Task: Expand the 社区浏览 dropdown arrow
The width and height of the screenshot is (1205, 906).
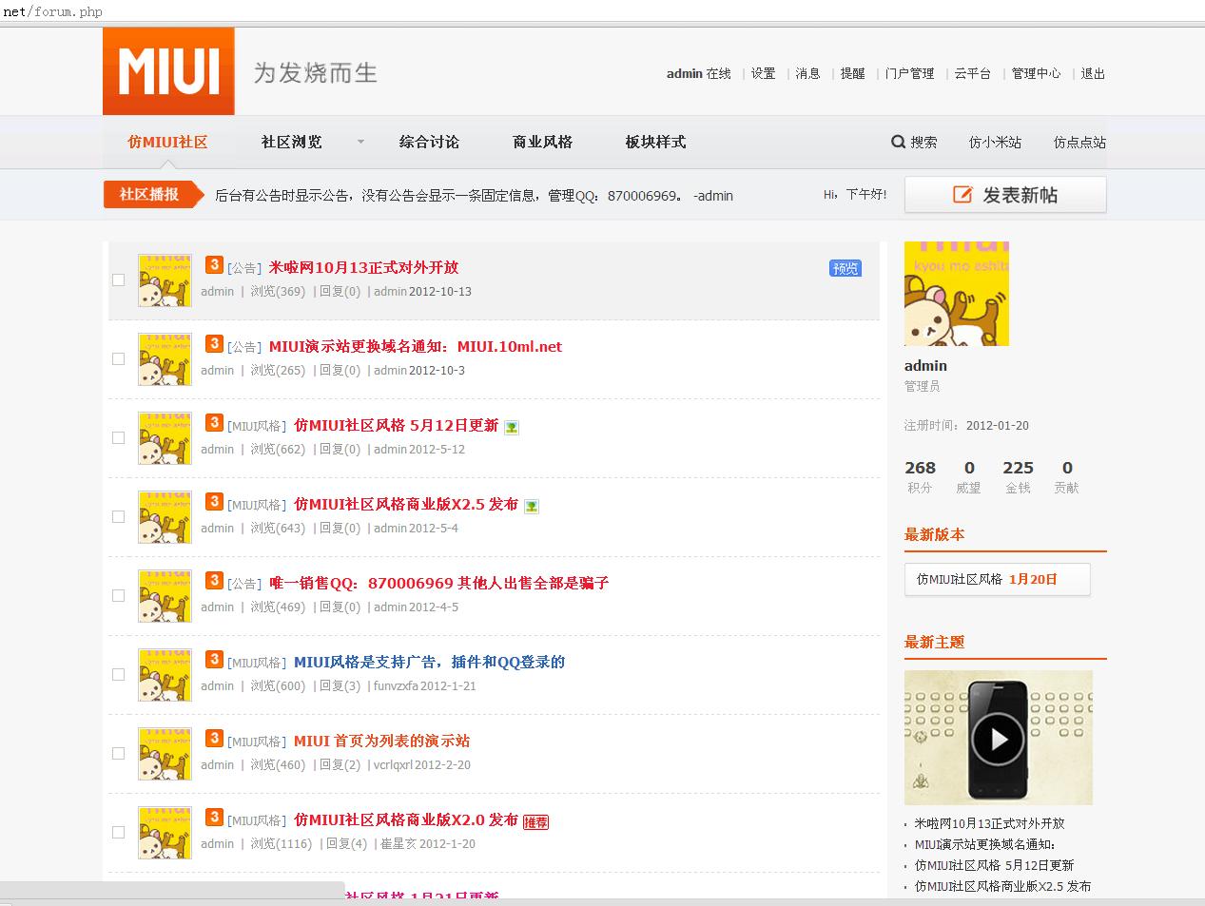Action: tap(360, 142)
